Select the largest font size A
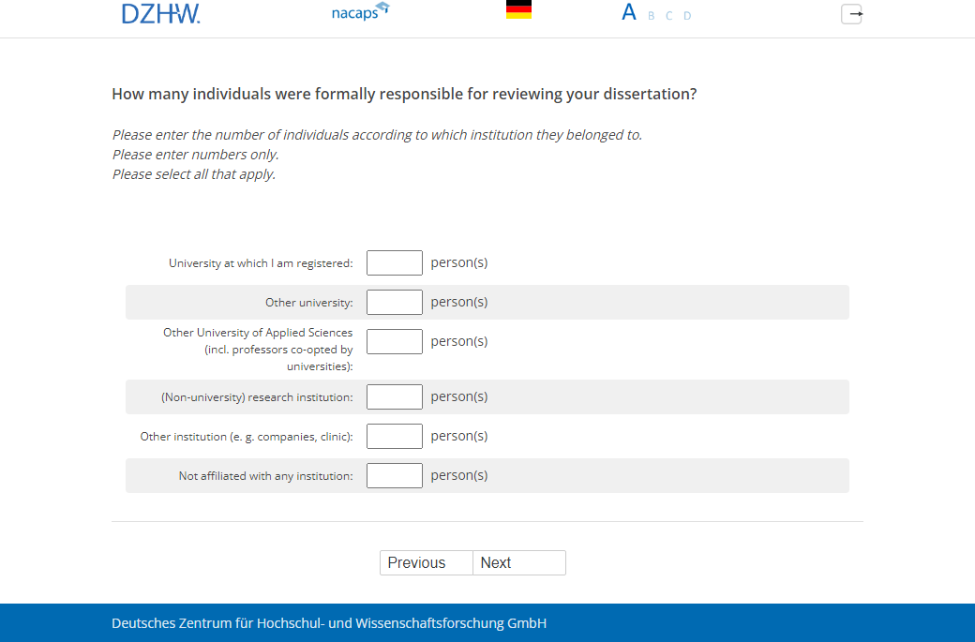This screenshot has width=975, height=642. tap(629, 13)
